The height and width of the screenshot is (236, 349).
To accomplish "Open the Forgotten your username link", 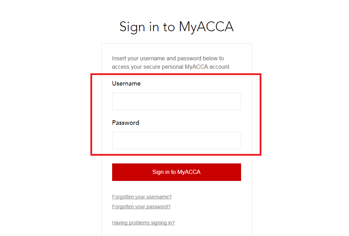I will point(142,197).
